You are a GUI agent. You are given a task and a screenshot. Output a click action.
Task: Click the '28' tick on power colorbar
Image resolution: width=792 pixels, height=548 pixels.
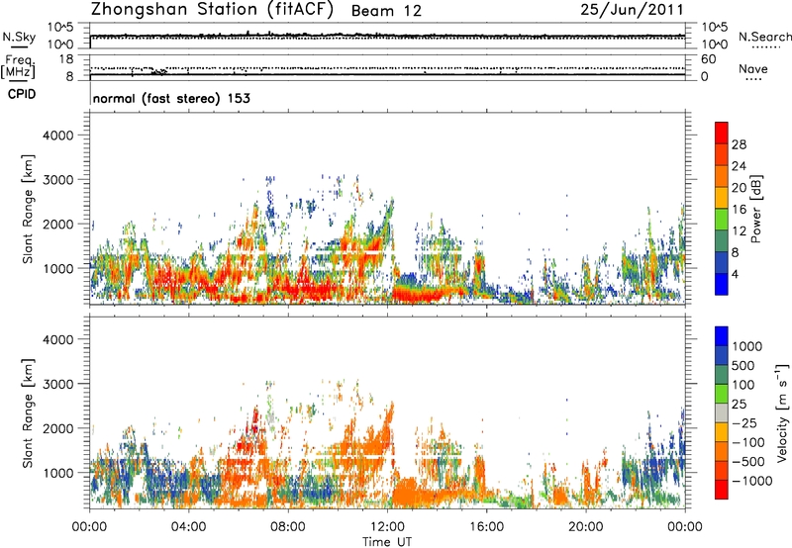pyautogui.click(x=739, y=144)
